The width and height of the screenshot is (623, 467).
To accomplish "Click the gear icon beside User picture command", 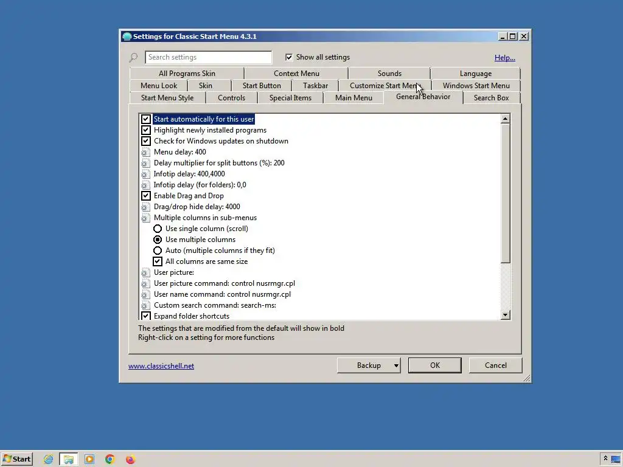I will (145, 283).
